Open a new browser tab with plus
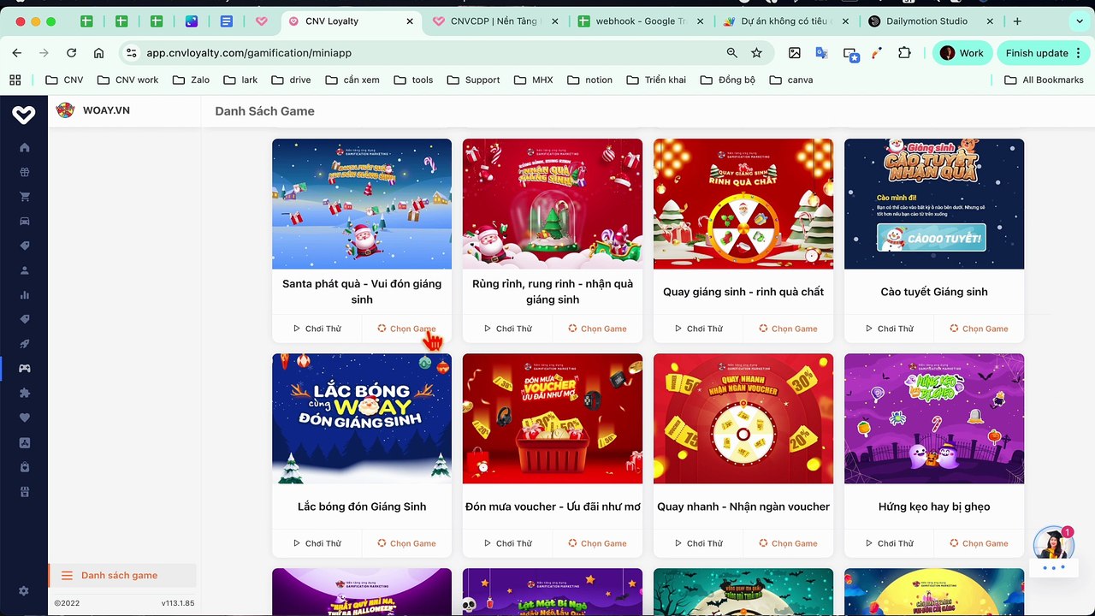The image size is (1095, 616). (x=1017, y=21)
